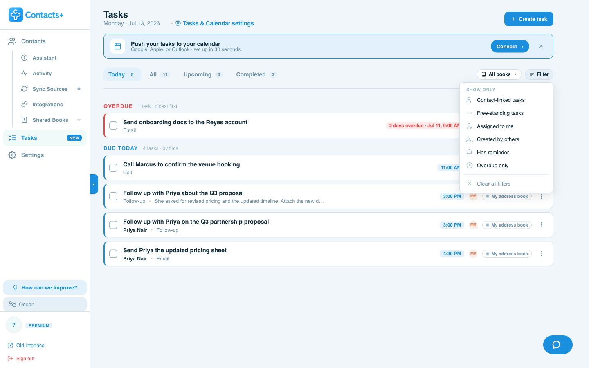Open task Call Marcus to confirm venue booking

pyautogui.click(x=182, y=164)
